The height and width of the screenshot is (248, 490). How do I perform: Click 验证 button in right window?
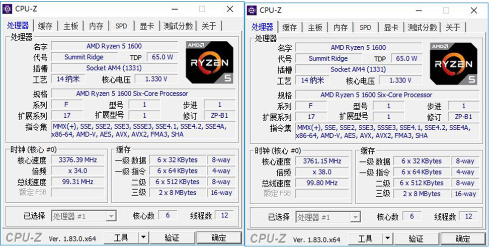coord(416,239)
